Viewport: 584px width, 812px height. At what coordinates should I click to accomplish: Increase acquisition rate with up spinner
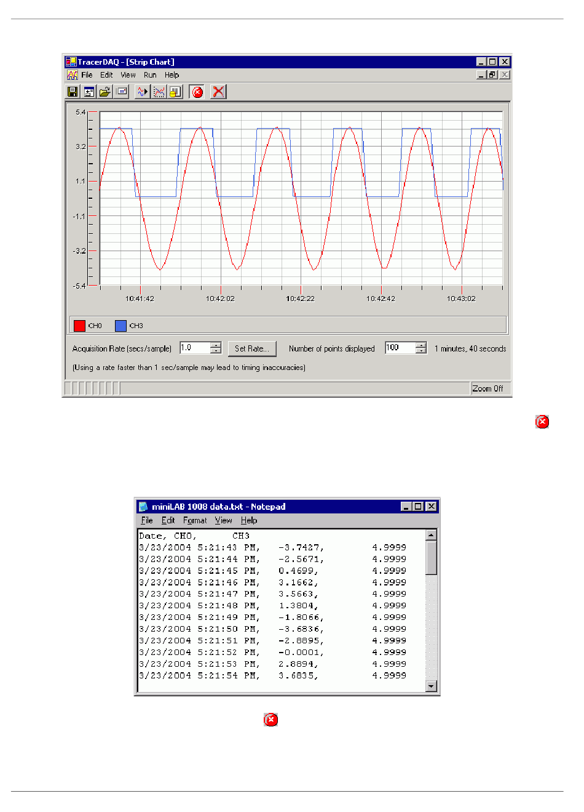pos(216,345)
